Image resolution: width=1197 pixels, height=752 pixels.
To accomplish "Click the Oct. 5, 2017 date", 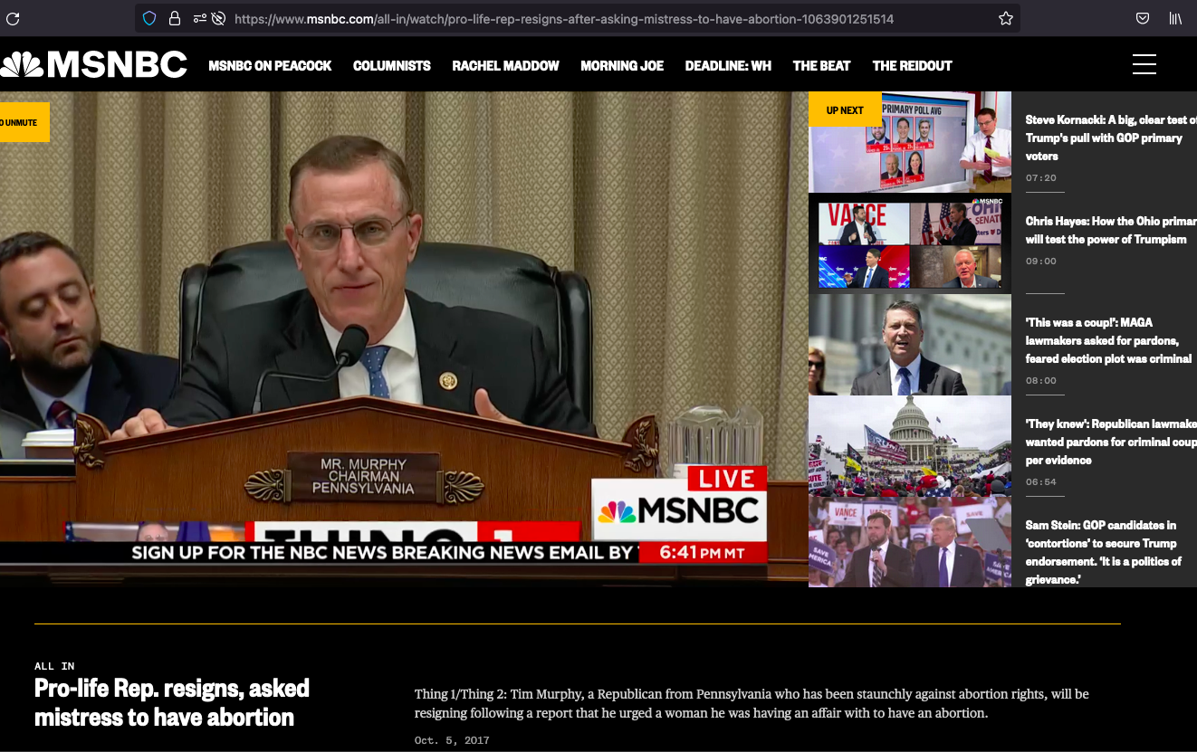I will tap(452, 740).
